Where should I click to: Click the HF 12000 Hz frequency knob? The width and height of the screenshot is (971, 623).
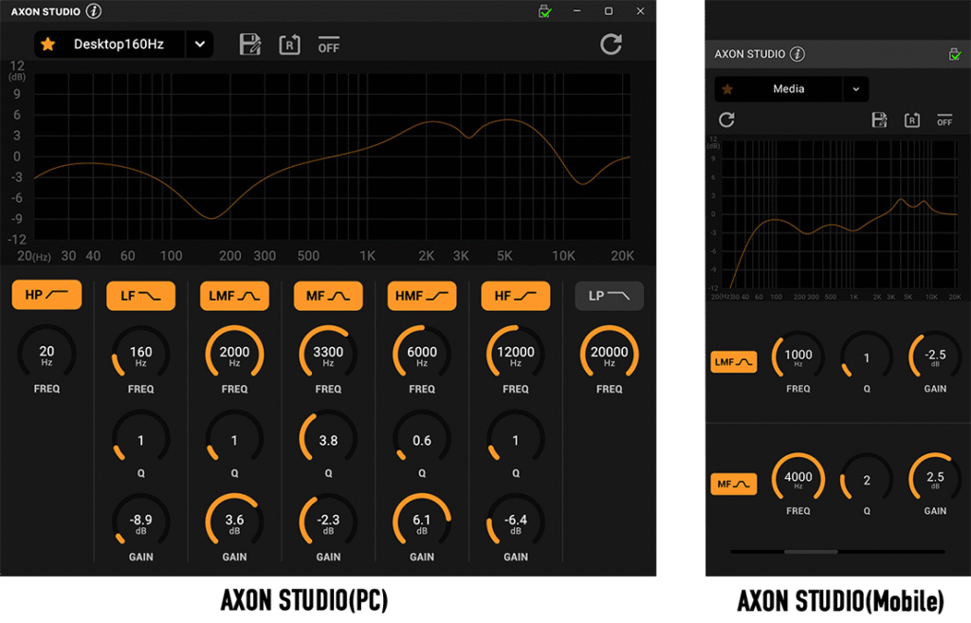515,354
